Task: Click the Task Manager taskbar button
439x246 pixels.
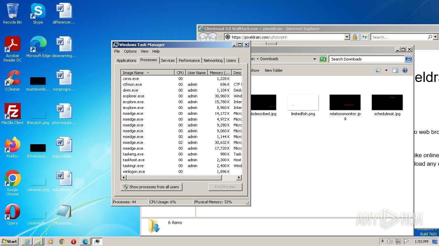Action: (x=97, y=242)
